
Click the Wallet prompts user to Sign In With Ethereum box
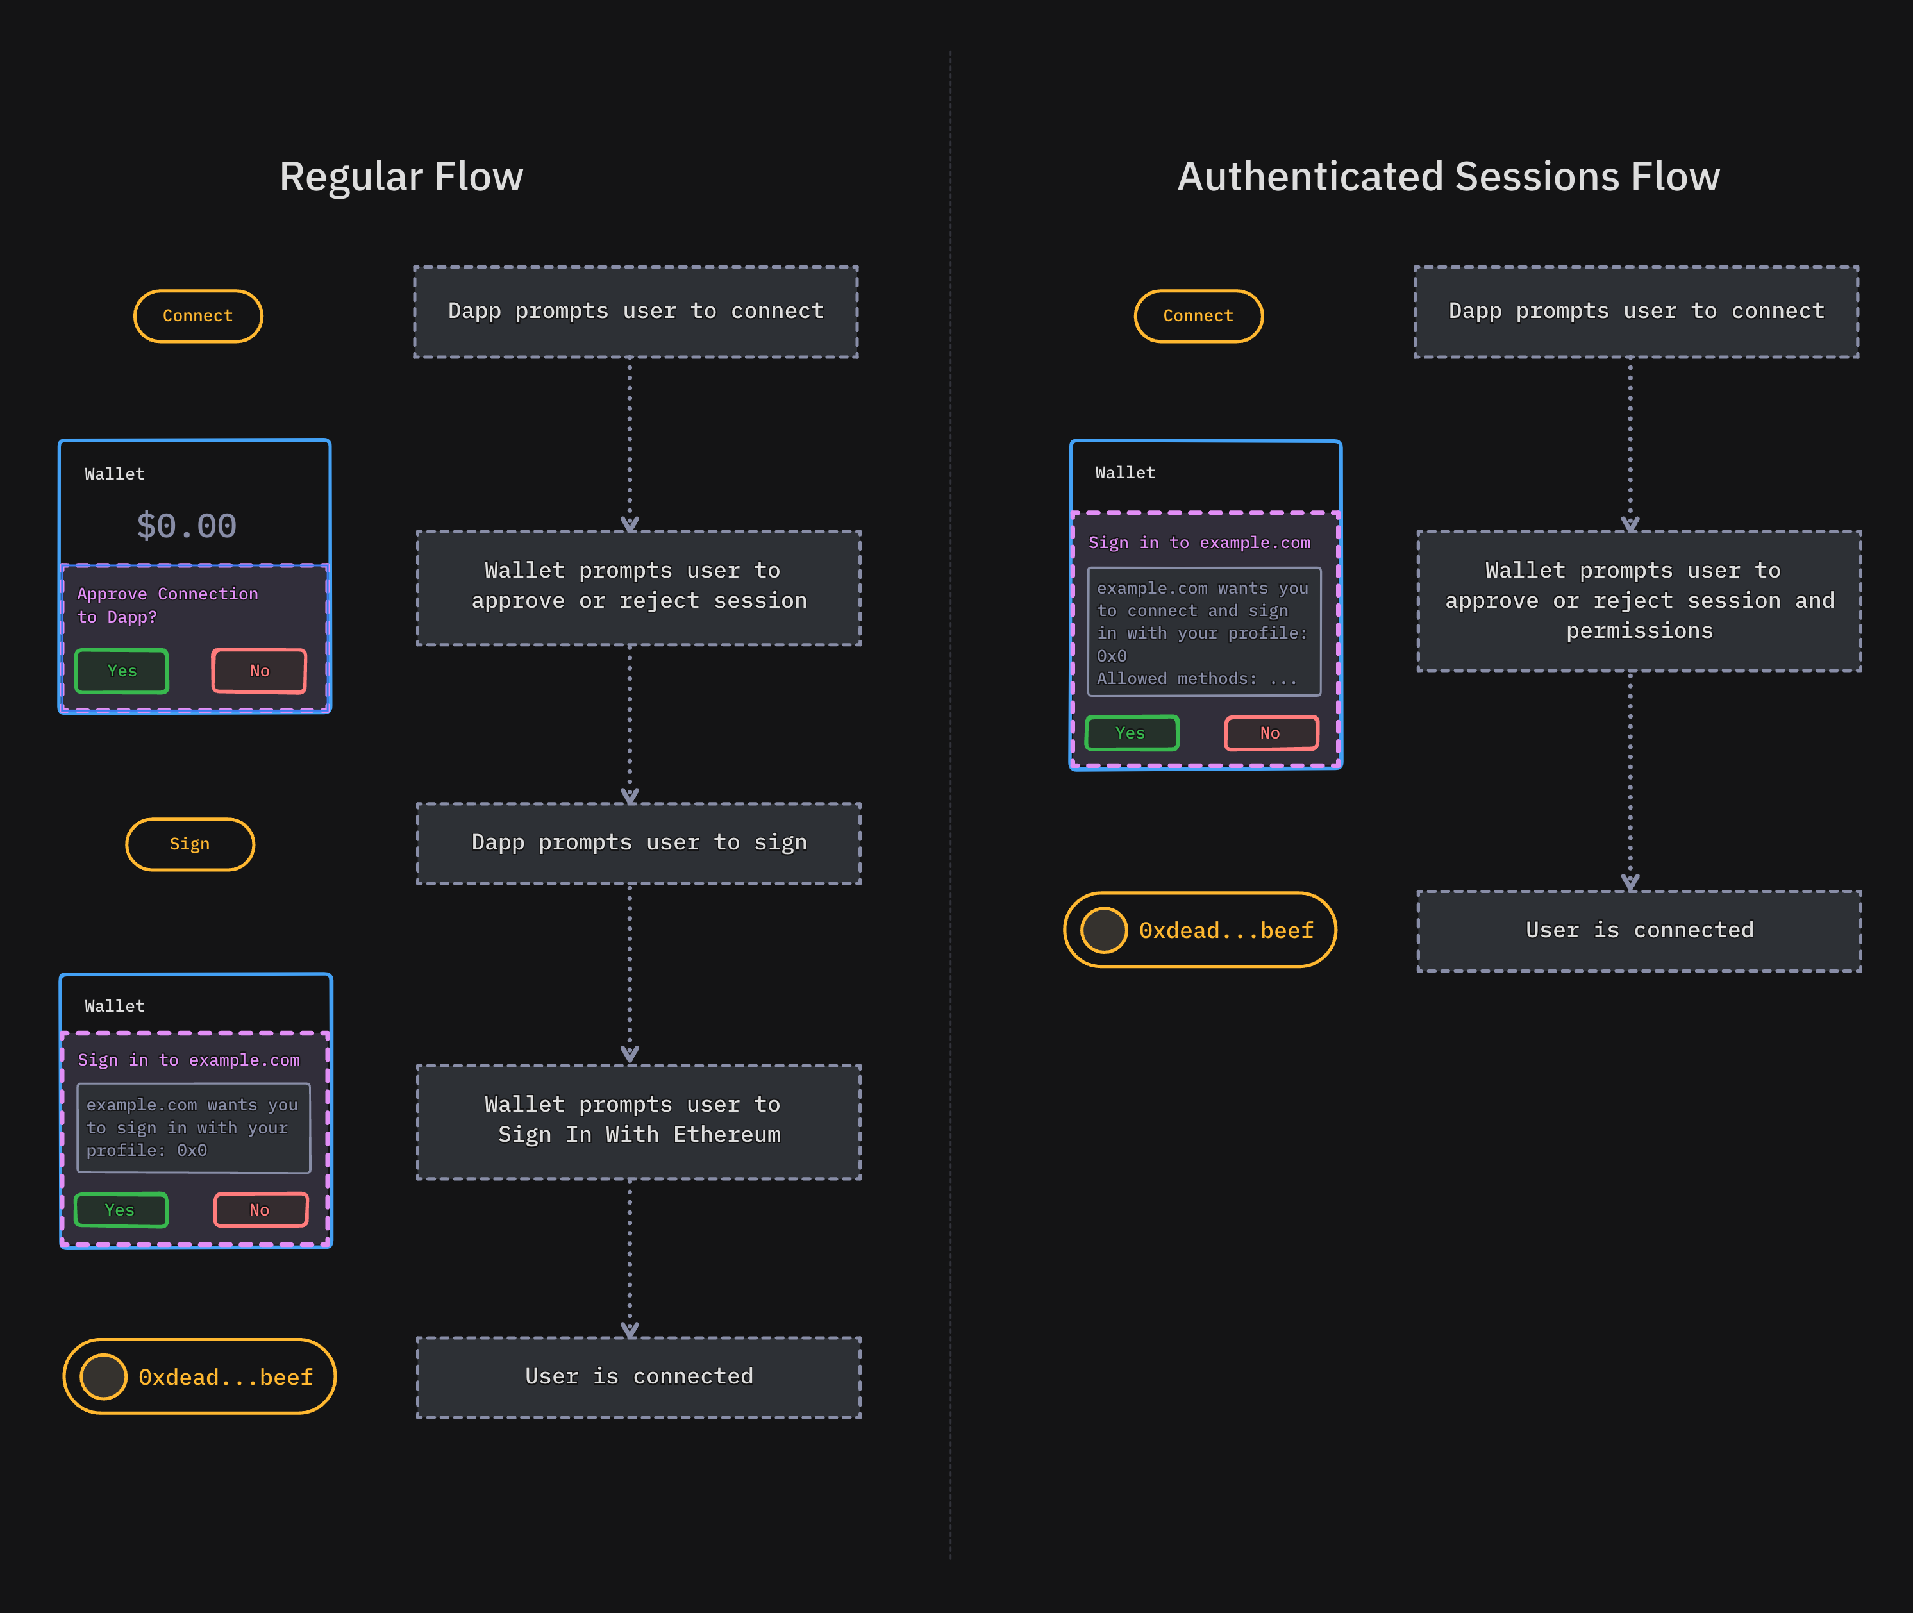pos(637,1120)
